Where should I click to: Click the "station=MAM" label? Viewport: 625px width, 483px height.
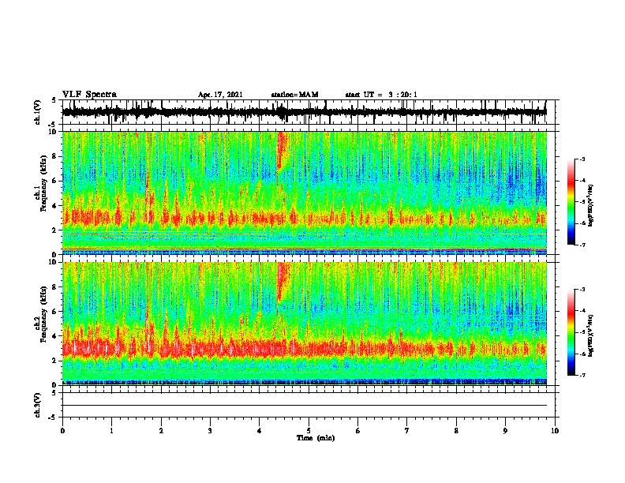point(295,95)
